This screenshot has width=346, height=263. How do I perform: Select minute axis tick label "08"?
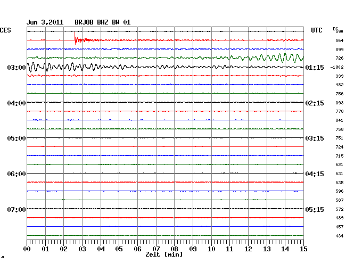click(174, 249)
